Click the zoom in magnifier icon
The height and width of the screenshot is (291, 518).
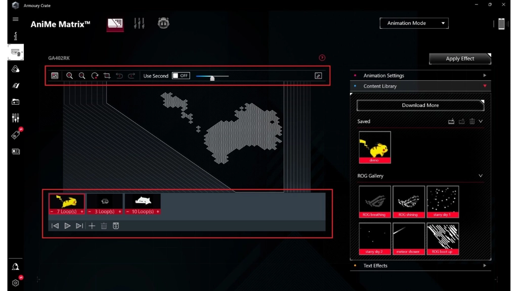click(70, 76)
